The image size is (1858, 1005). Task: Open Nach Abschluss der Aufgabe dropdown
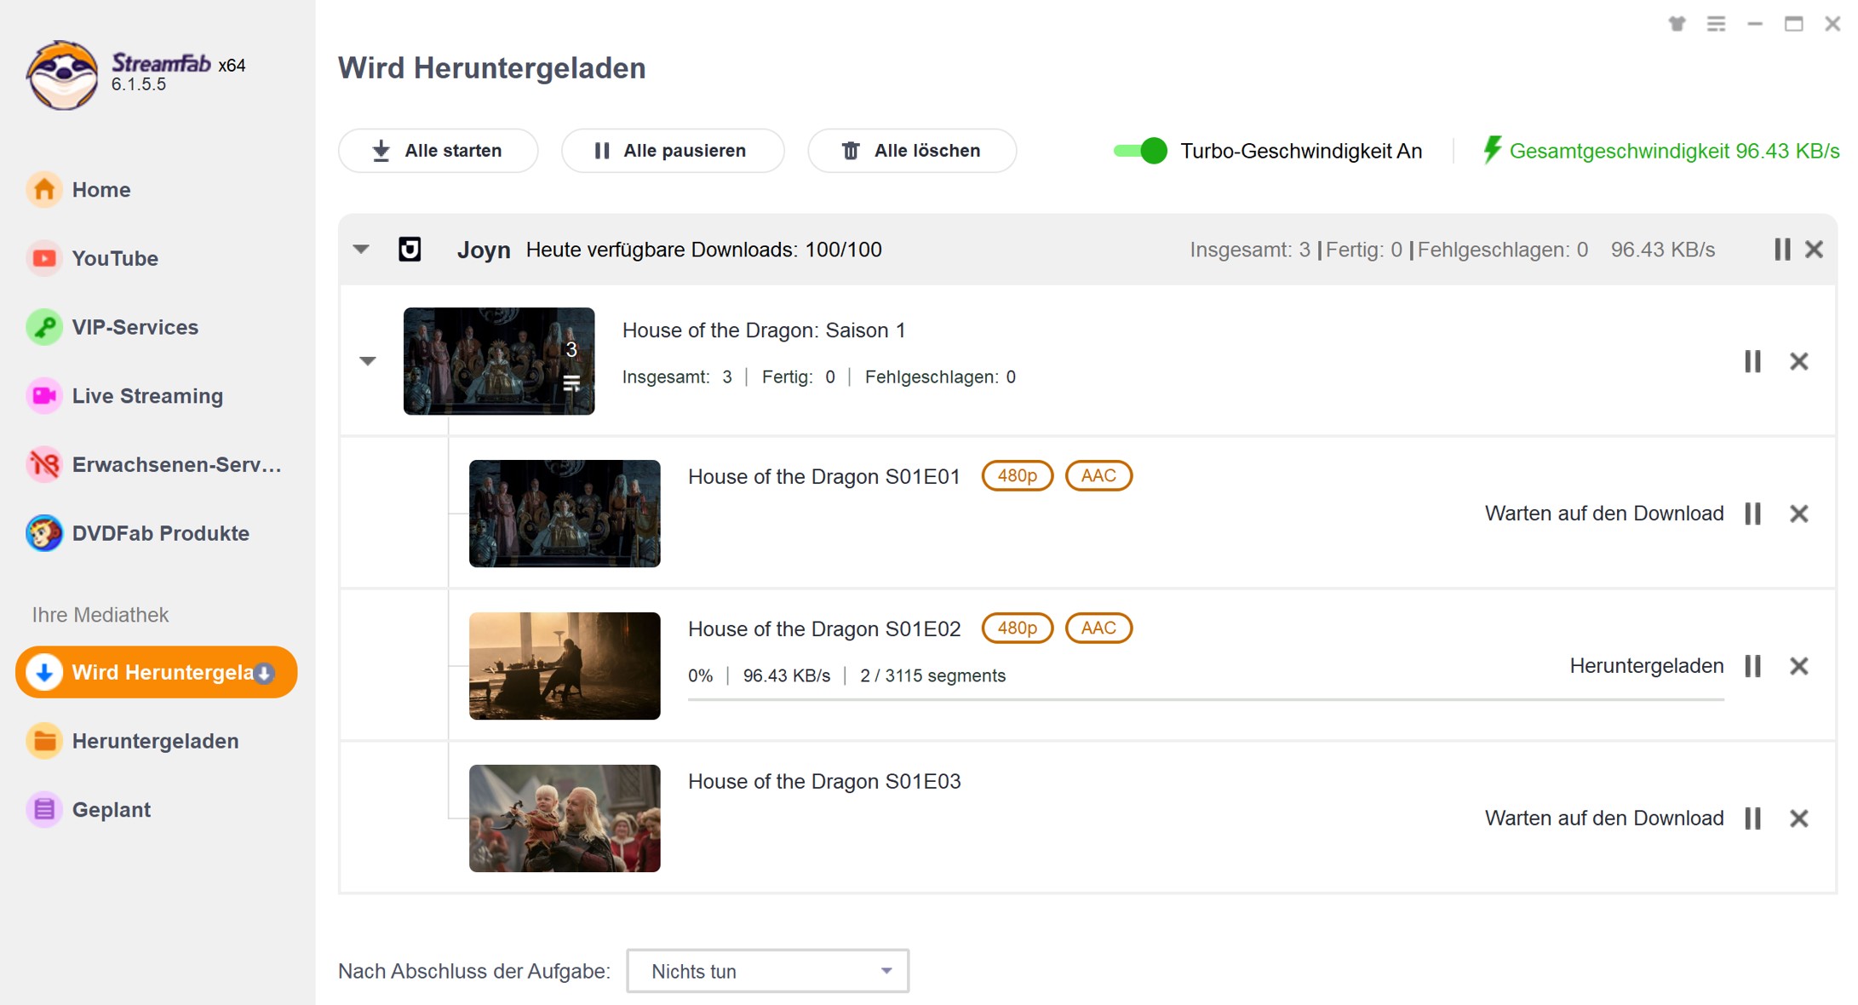(766, 970)
